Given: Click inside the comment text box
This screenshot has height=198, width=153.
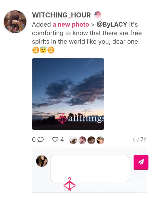Looking at the screenshot, I should 90,168.
